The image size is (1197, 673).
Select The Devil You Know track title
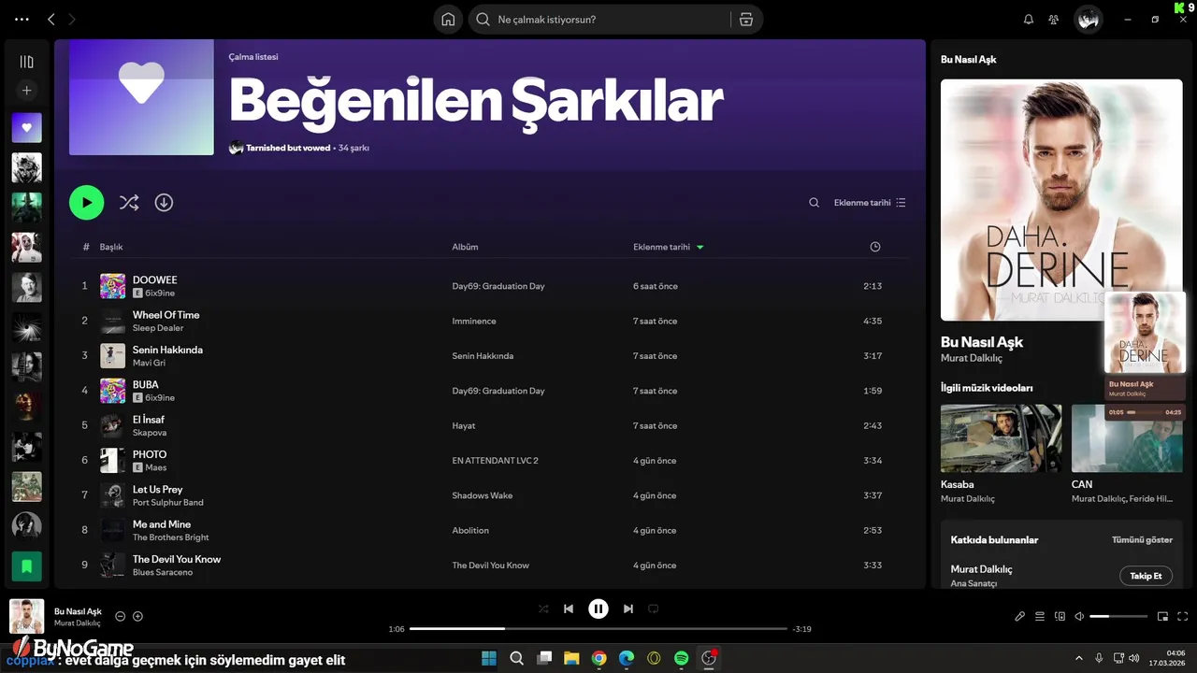[177, 559]
